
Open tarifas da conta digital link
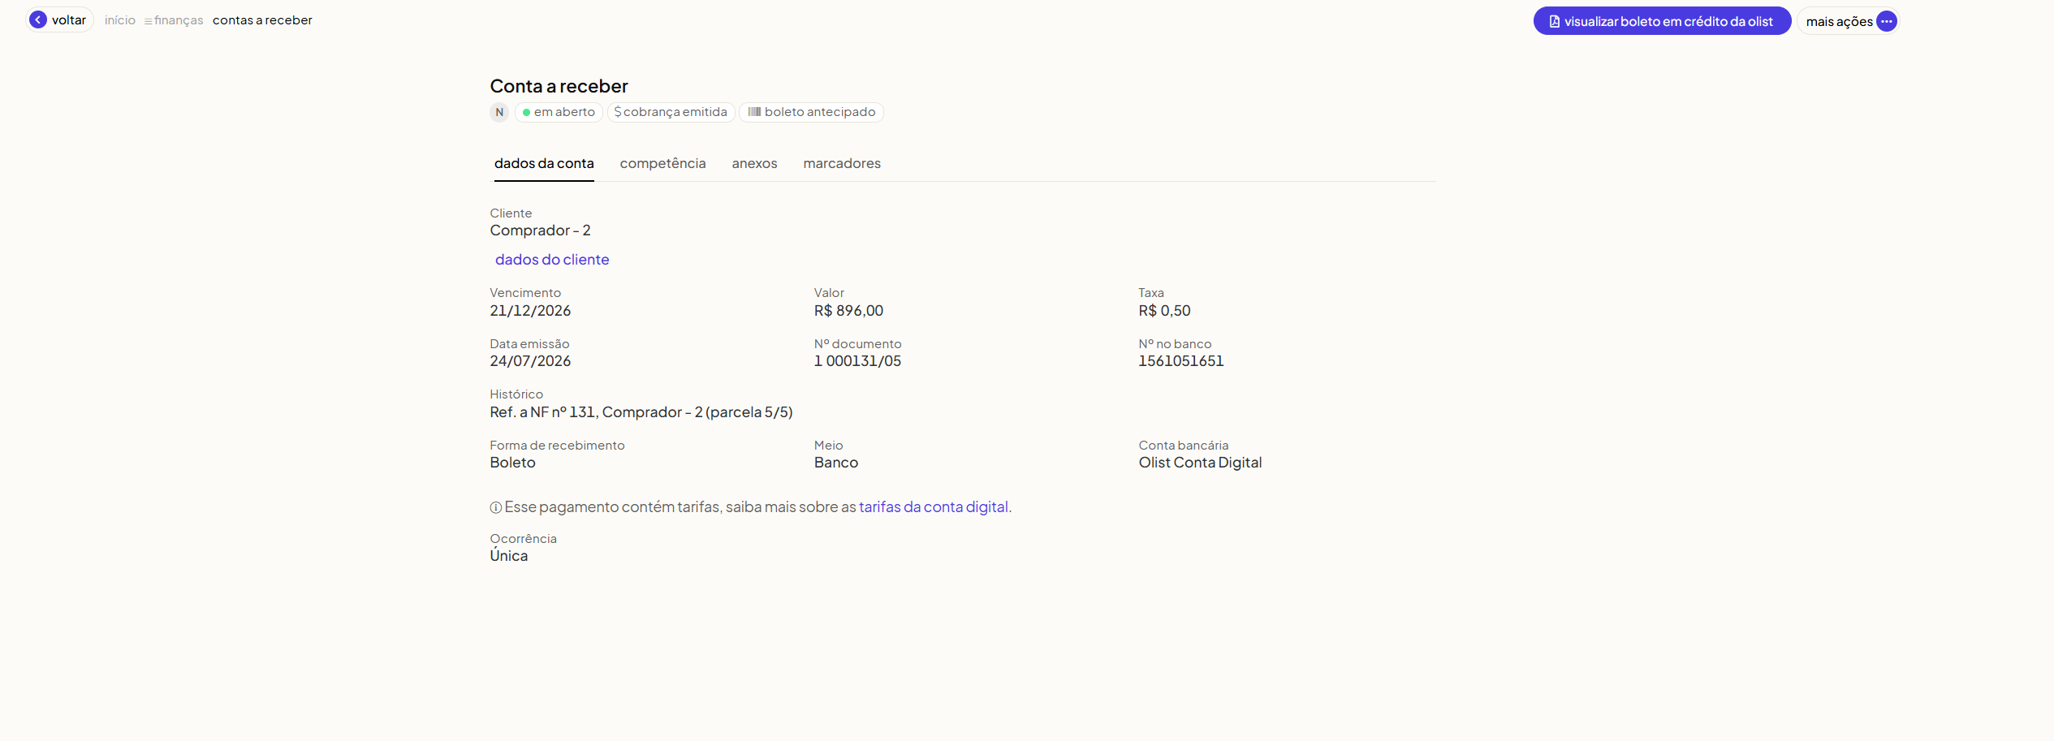[934, 506]
